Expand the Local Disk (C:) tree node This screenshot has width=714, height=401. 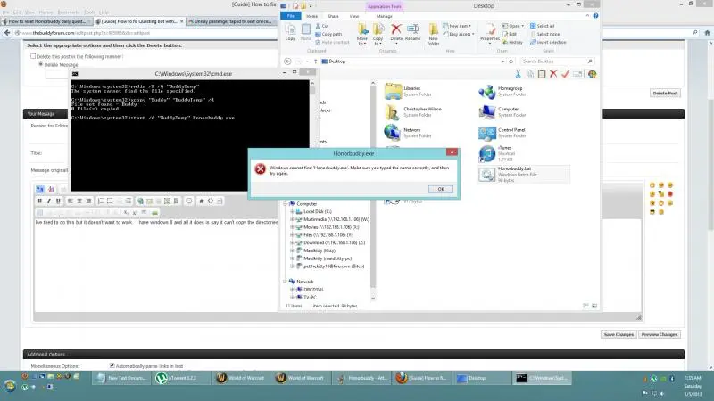pyautogui.click(x=293, y=211)
